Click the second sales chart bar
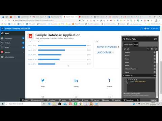The image size is (162, 121). tap(52, 50)
